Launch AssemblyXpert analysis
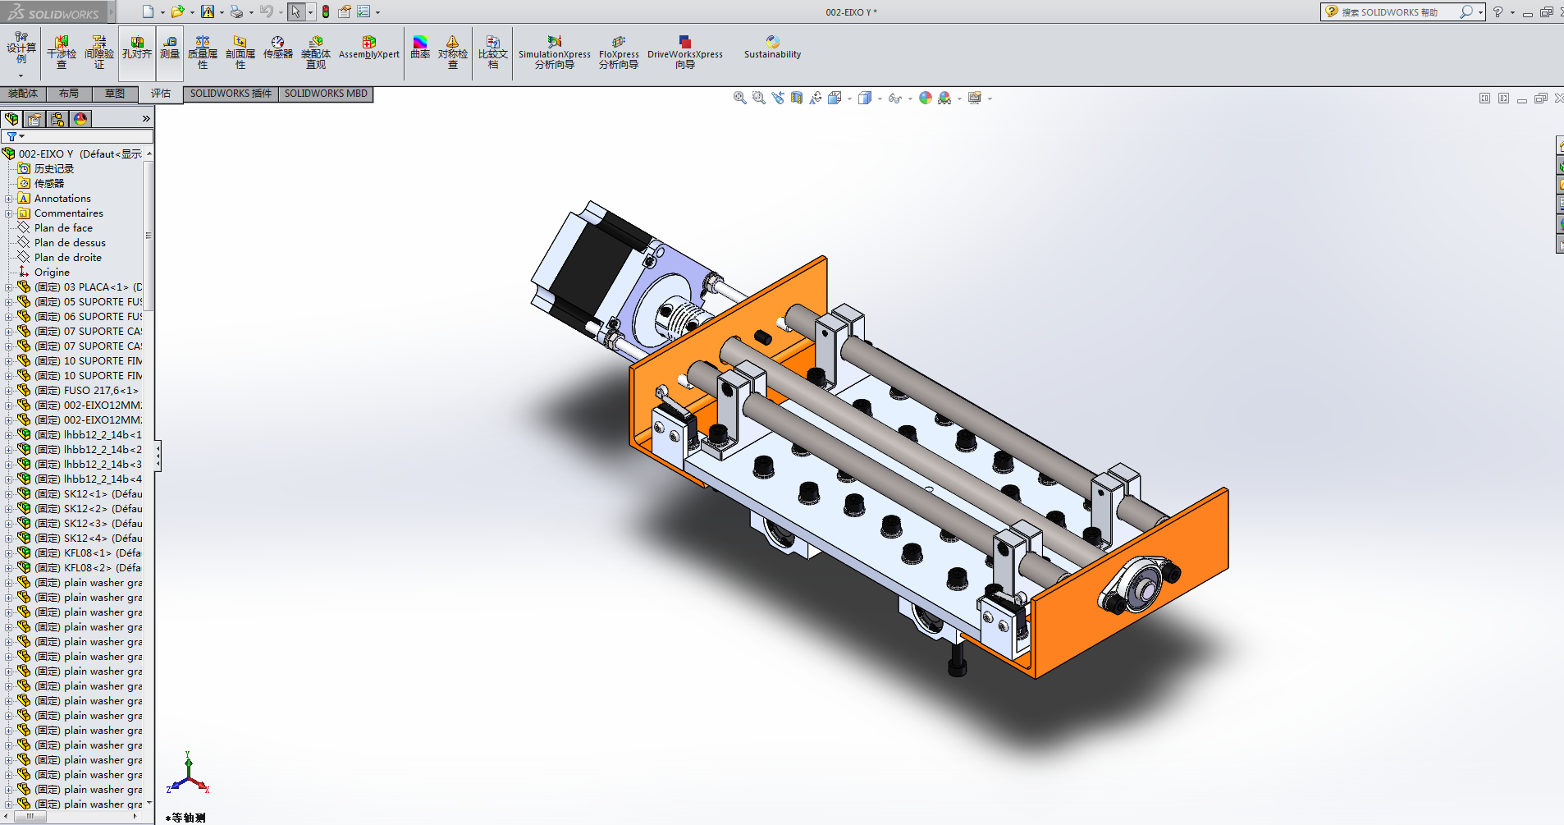 click(x=368, y=48)
